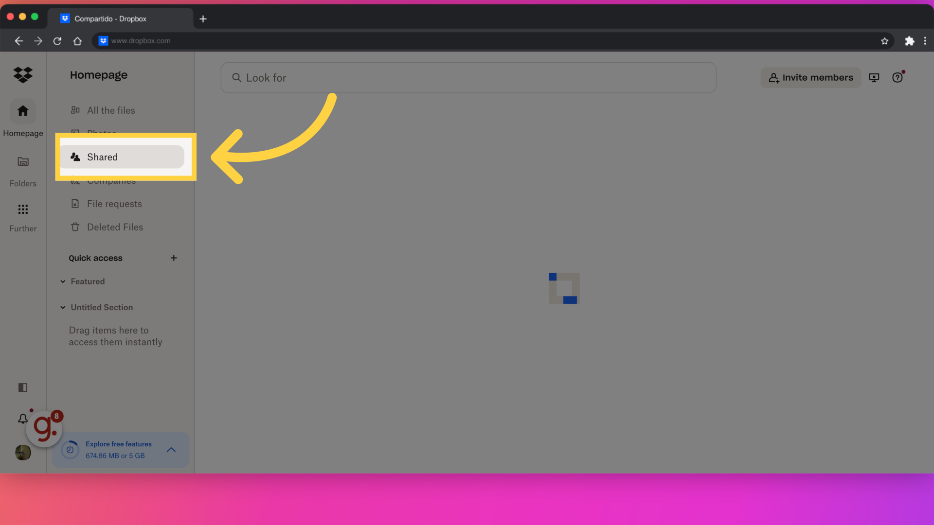Open Deleted Files menu item

point(115,227)
